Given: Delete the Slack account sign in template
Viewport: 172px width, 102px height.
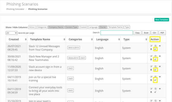Looking at the screenshot, I should click(151, 70).
